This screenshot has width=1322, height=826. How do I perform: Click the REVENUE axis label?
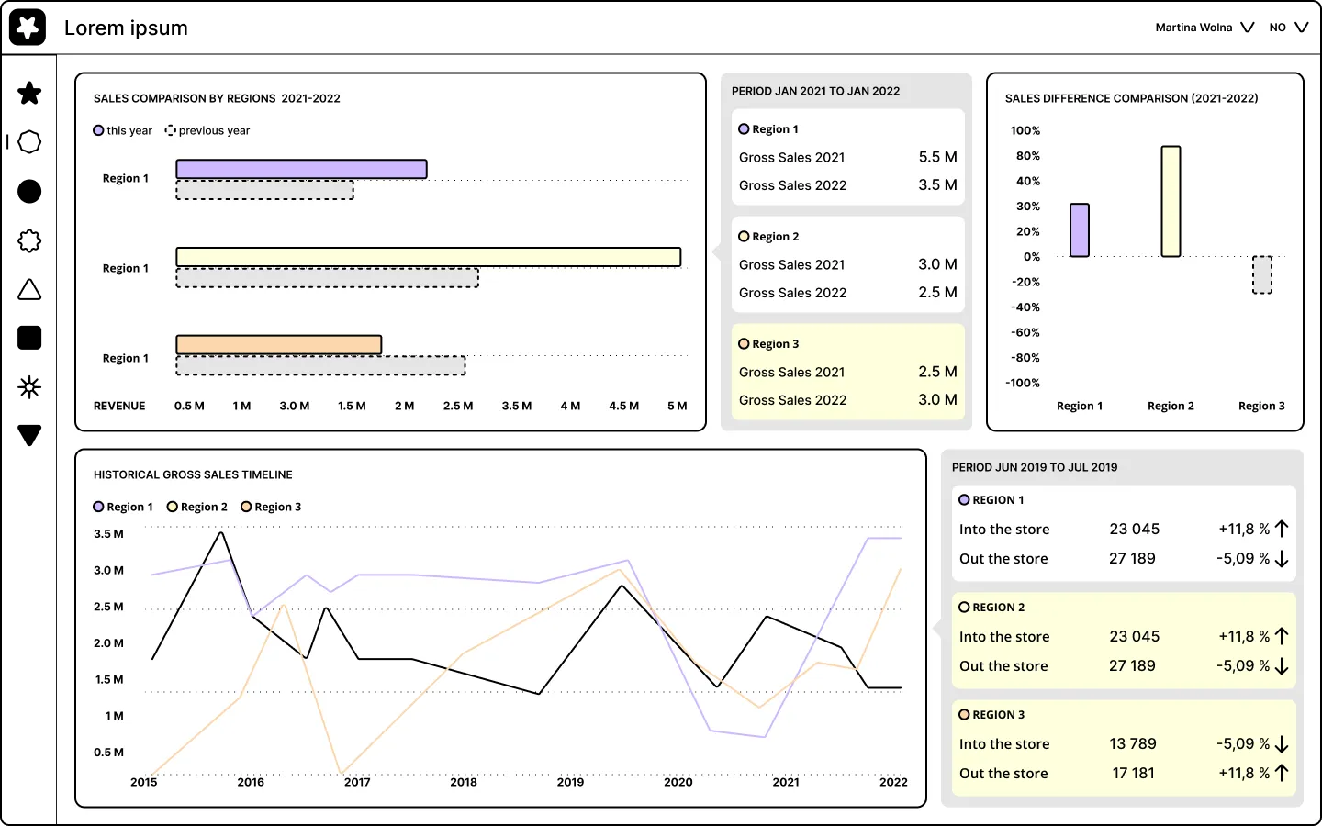point(119,406)
